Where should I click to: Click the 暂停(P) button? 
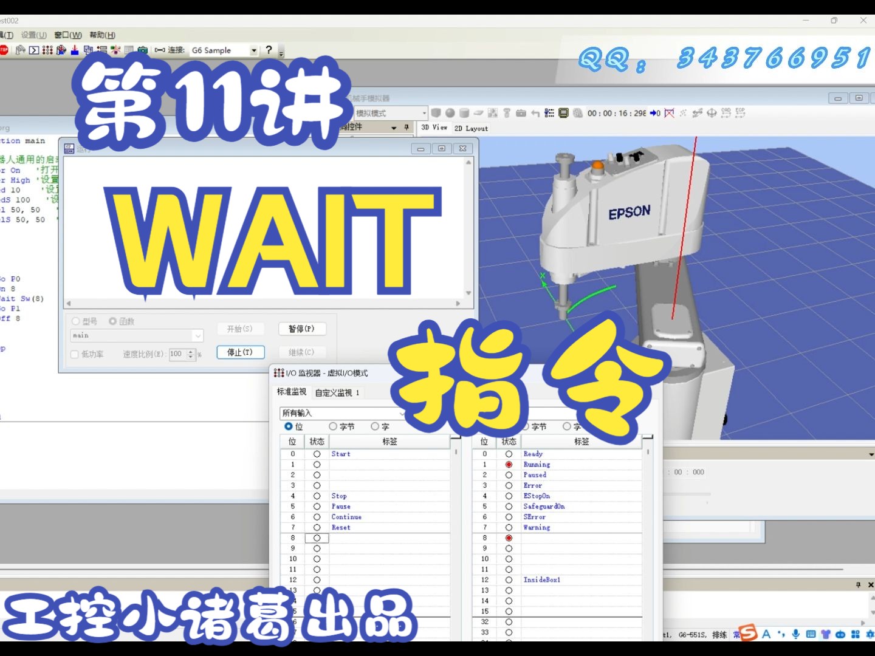302,329
